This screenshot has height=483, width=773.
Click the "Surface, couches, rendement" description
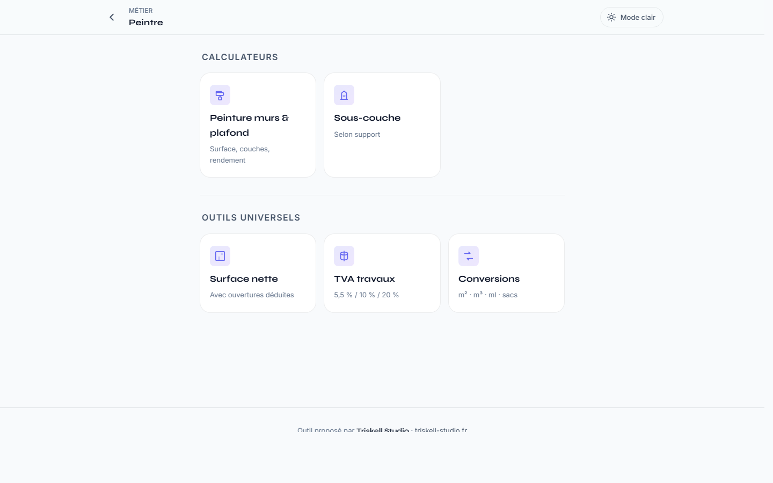(240, 155)
